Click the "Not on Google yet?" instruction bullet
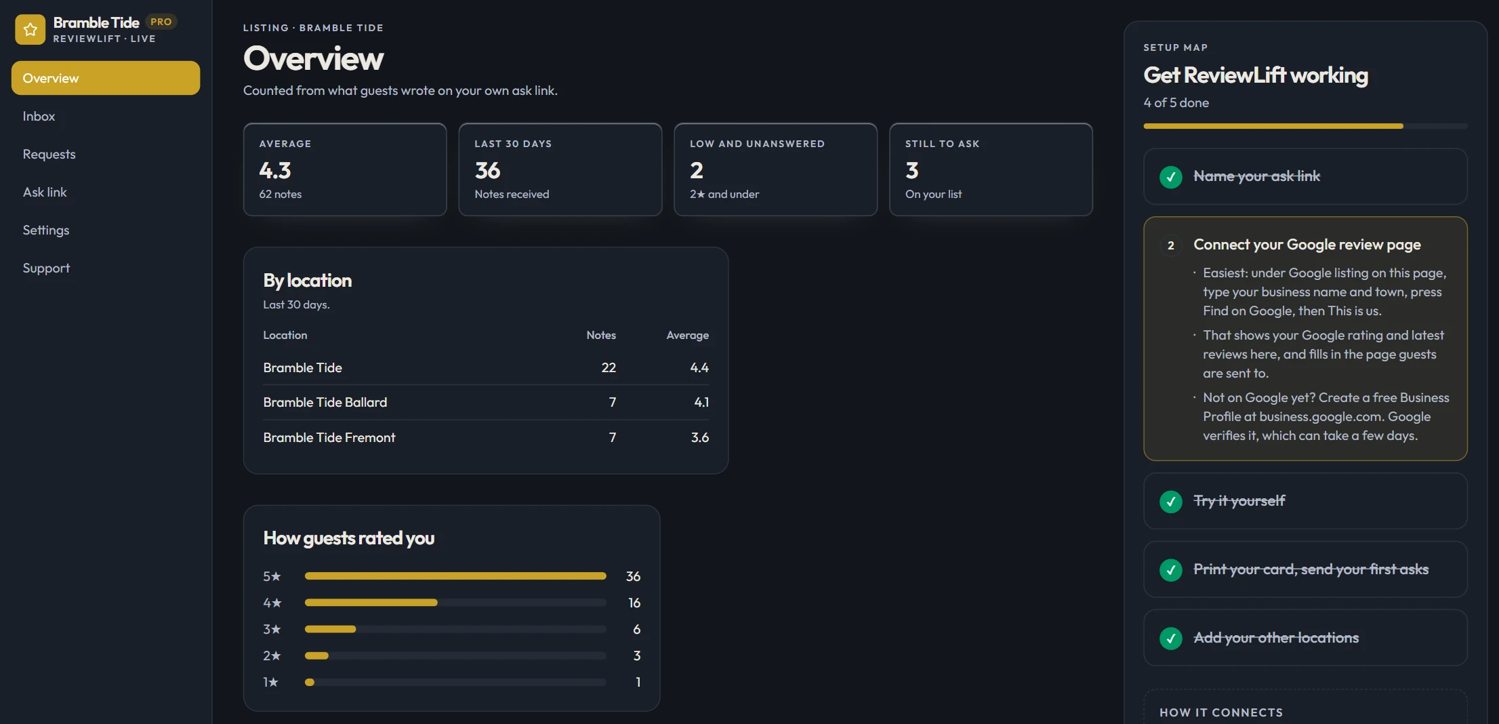Screen dimensions: 1499x724 tap(1326, 416)
